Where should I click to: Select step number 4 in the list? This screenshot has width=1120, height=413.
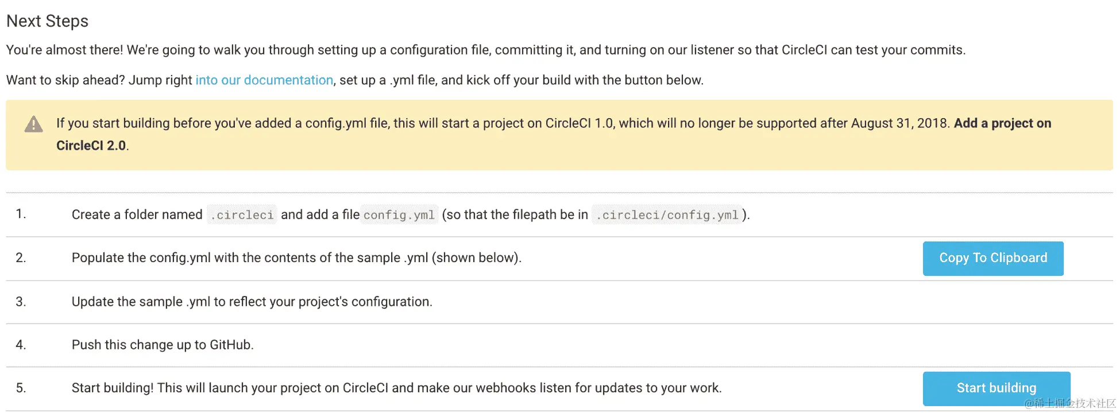point(21,345)
